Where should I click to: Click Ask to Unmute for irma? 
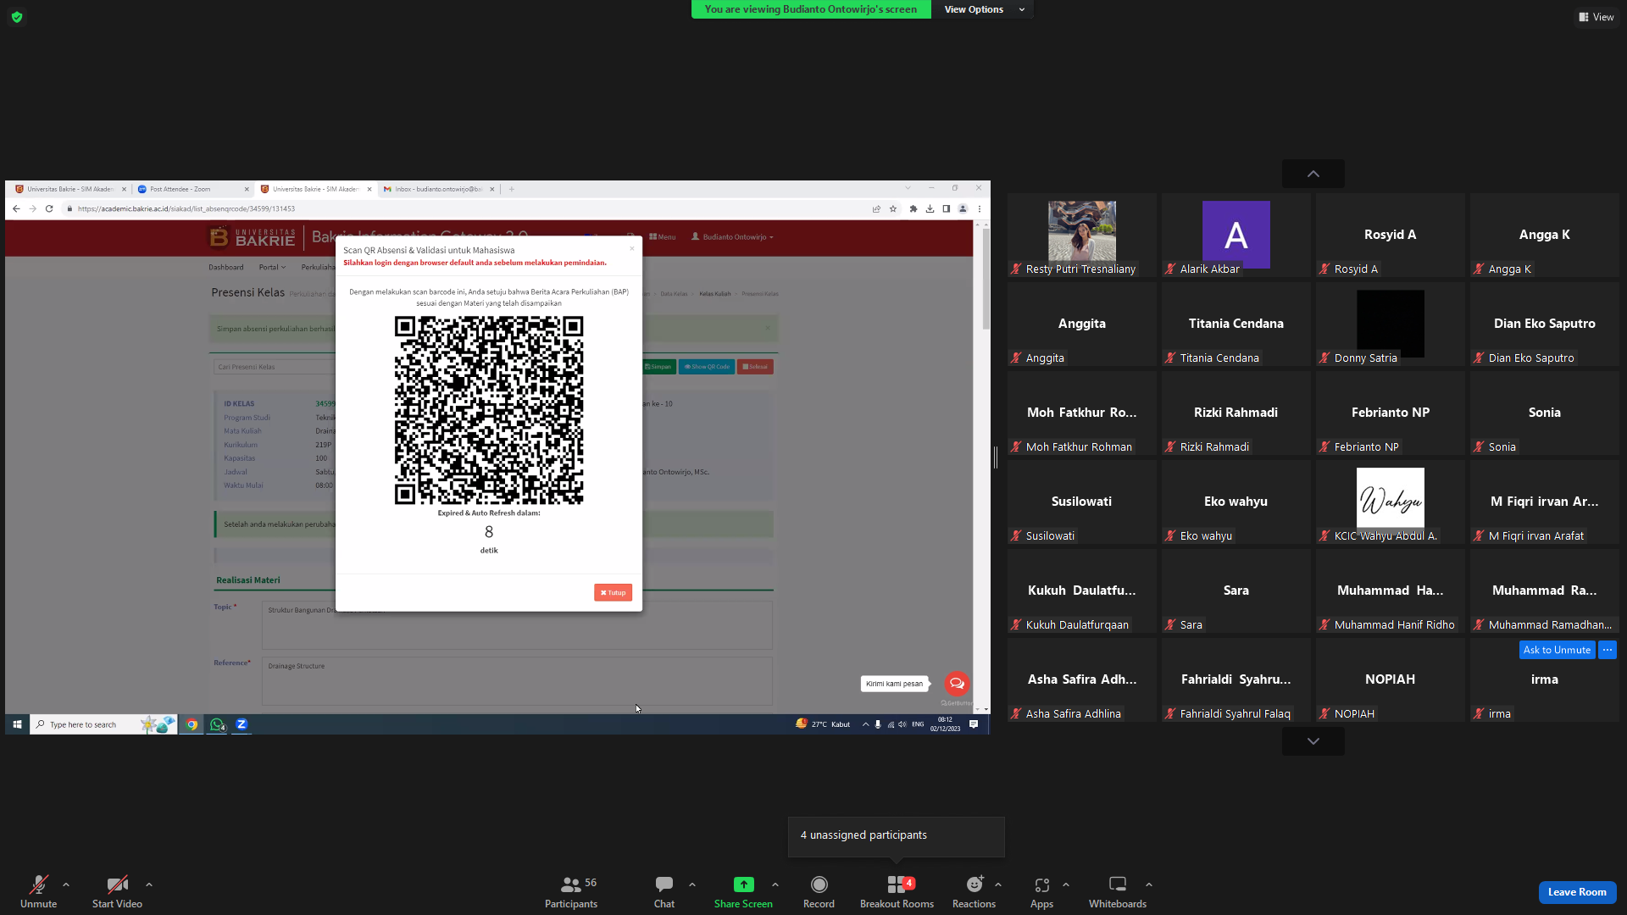1557,650
